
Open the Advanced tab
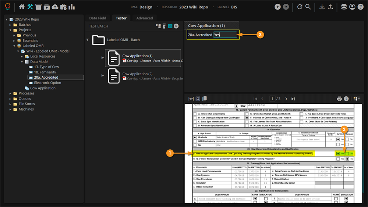(x=144, y=18)
